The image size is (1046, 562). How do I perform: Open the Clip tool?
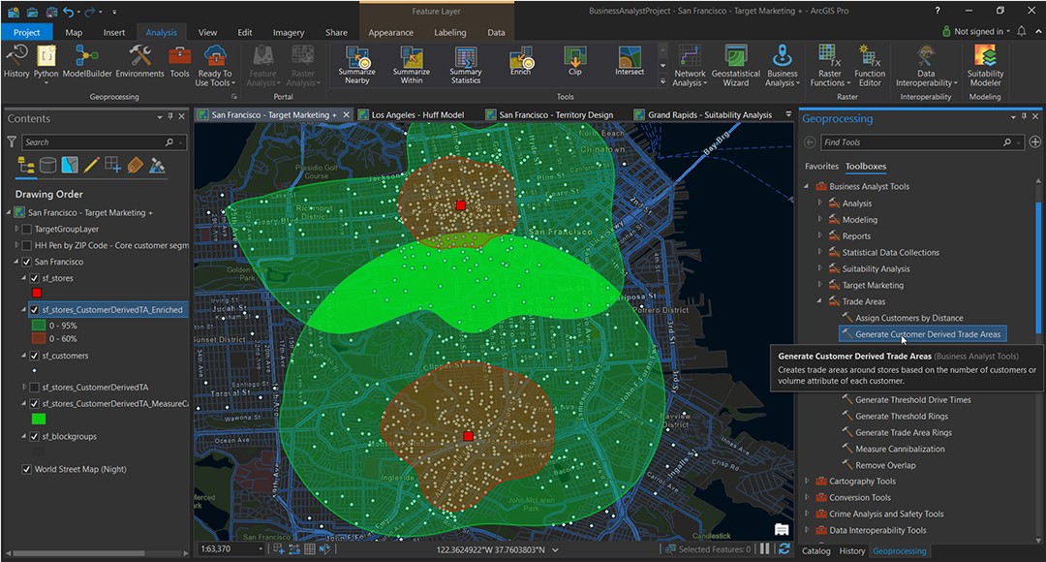(575, 62)
